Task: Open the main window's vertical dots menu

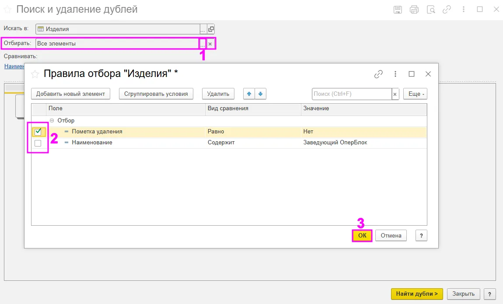Action: (x=464, y=9)
